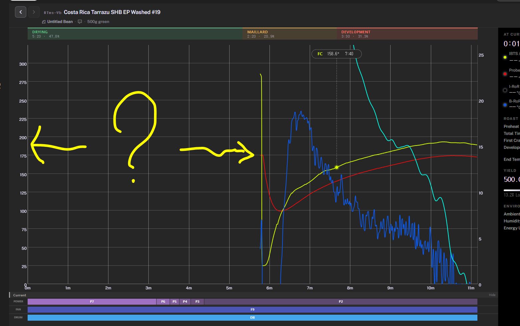Image resolution: width=520 pixels, height=326 pixels.
Task: Click the bean icon beside Untitled Bean
Action: (44, 22)
